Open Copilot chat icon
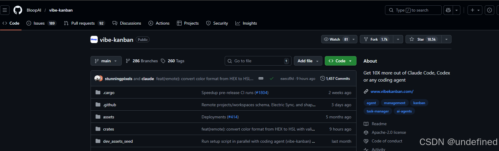 pos(448,10)
